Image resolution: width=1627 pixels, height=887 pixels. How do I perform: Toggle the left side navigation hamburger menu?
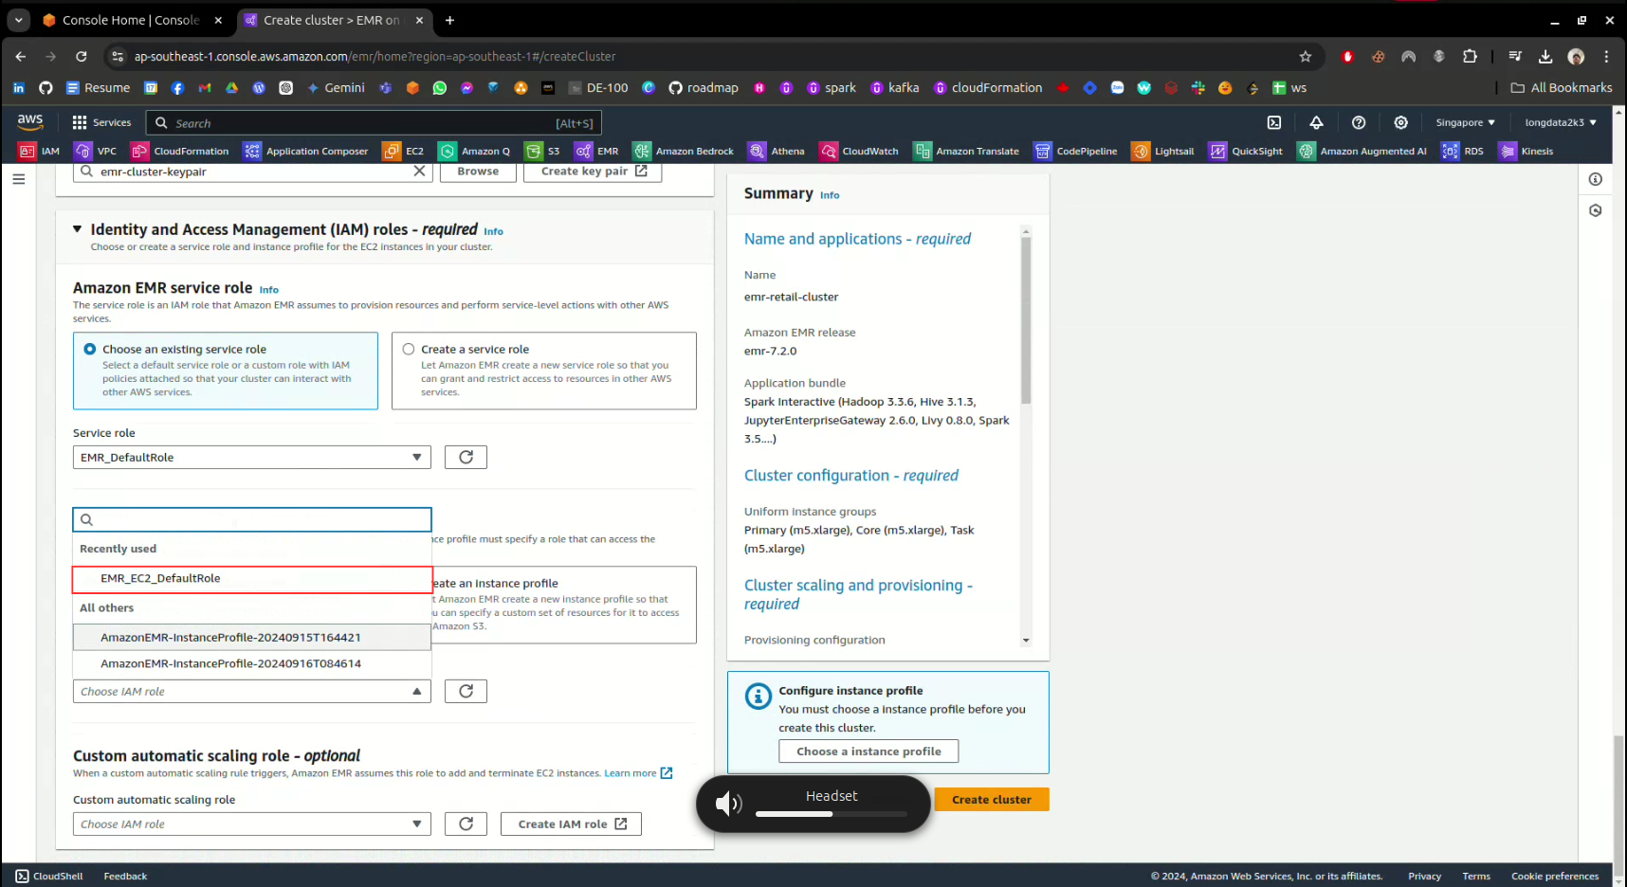click(x=19, y=179)
